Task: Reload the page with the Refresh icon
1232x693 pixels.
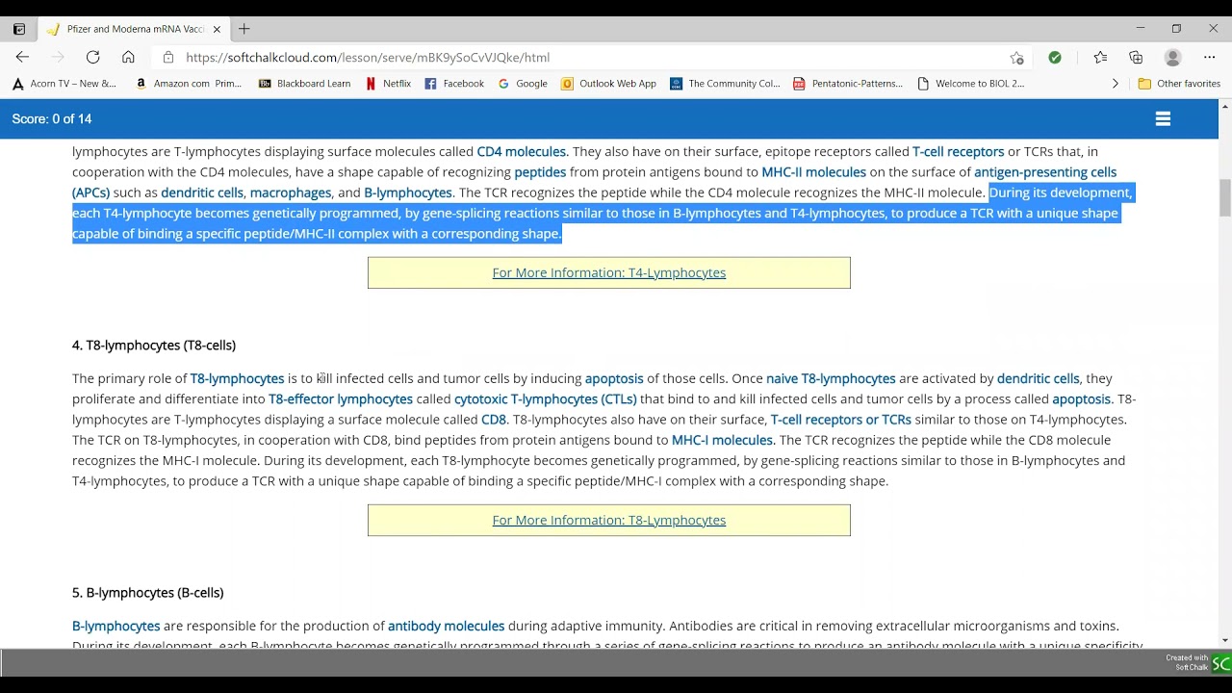Action: point(92,58)
